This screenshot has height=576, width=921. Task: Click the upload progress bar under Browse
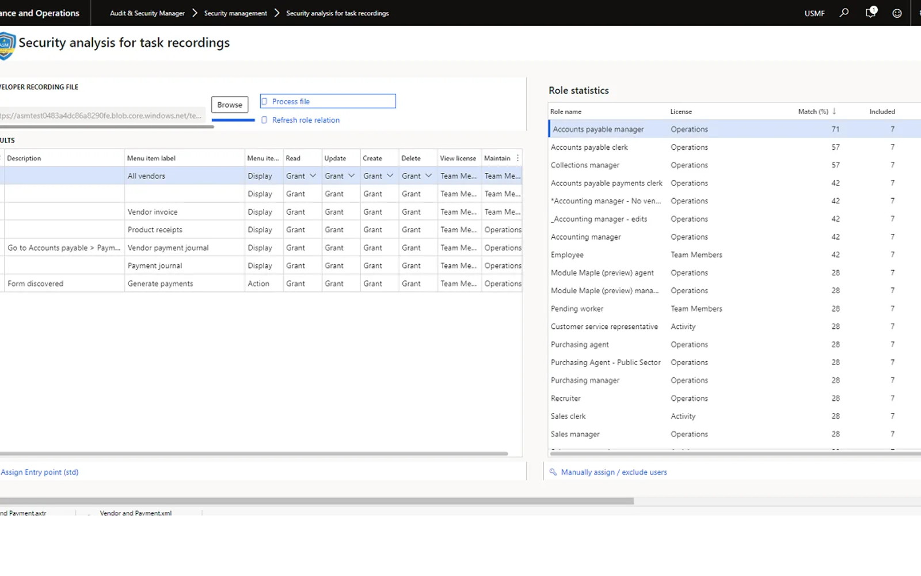pyautogui.click(x=233, y=120)
